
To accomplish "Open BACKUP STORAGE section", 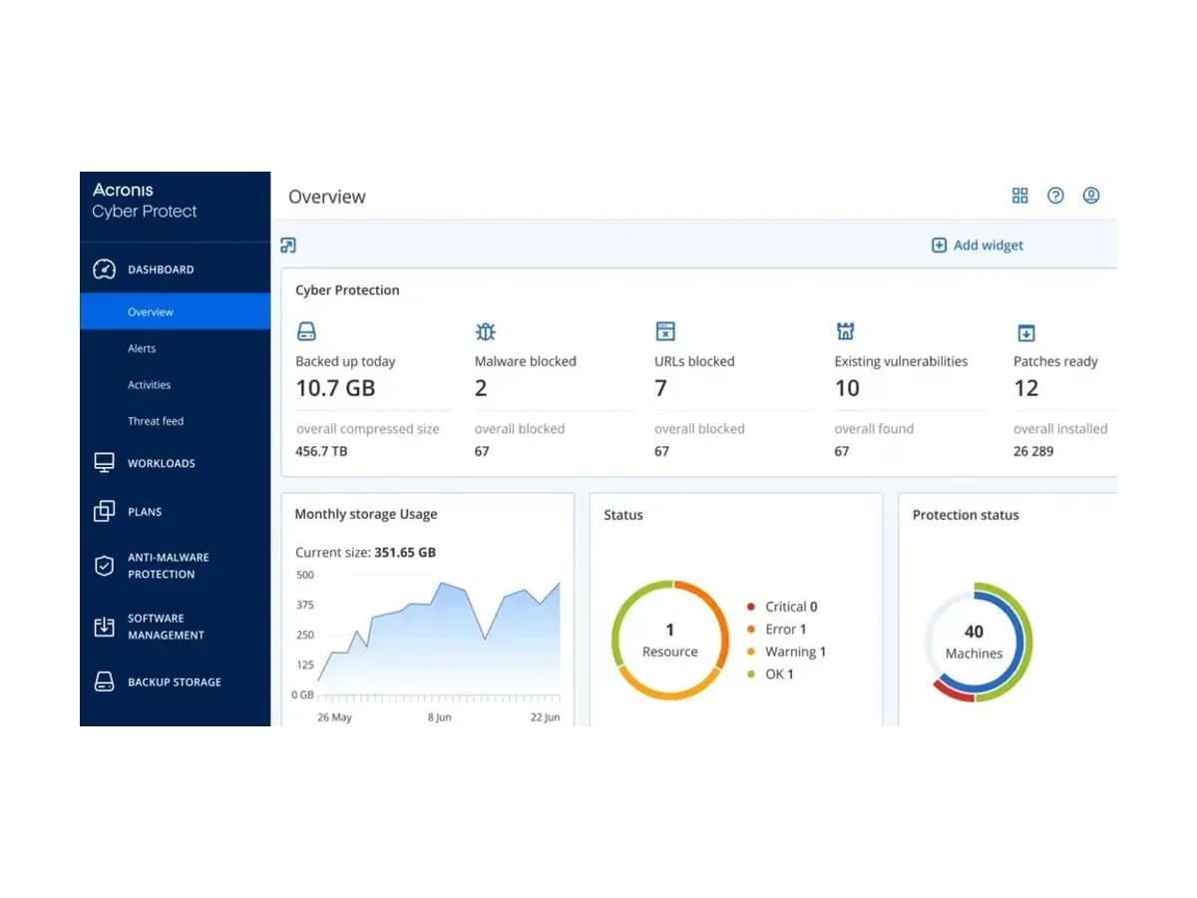I will pyautogui.click(x=175, y=681).
